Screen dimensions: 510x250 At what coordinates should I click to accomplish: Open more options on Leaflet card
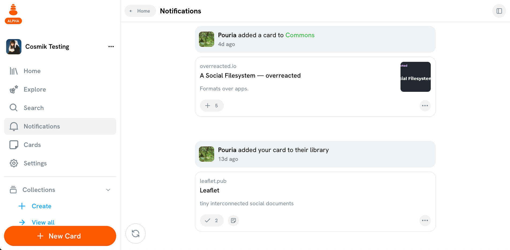[x=425, y=221]
